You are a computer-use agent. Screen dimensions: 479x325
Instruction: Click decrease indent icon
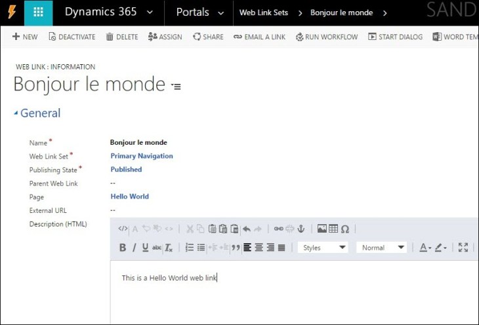[213, 248]
